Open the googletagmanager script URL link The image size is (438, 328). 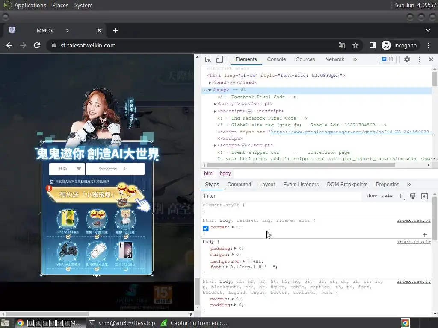tap(351, 132)
